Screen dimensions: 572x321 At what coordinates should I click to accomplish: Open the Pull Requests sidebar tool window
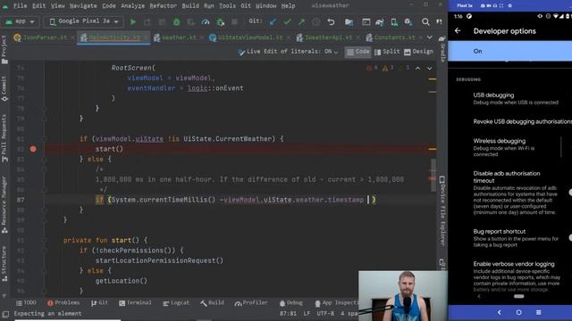click(4, 138)
